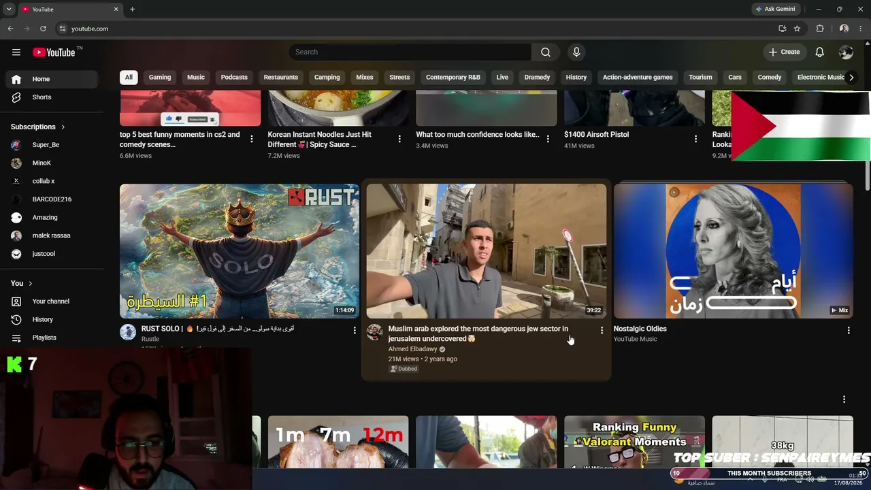The image size is (871, 490).
Task: Open more options for RUST SOLO video
Action: (x=355, y=330)
